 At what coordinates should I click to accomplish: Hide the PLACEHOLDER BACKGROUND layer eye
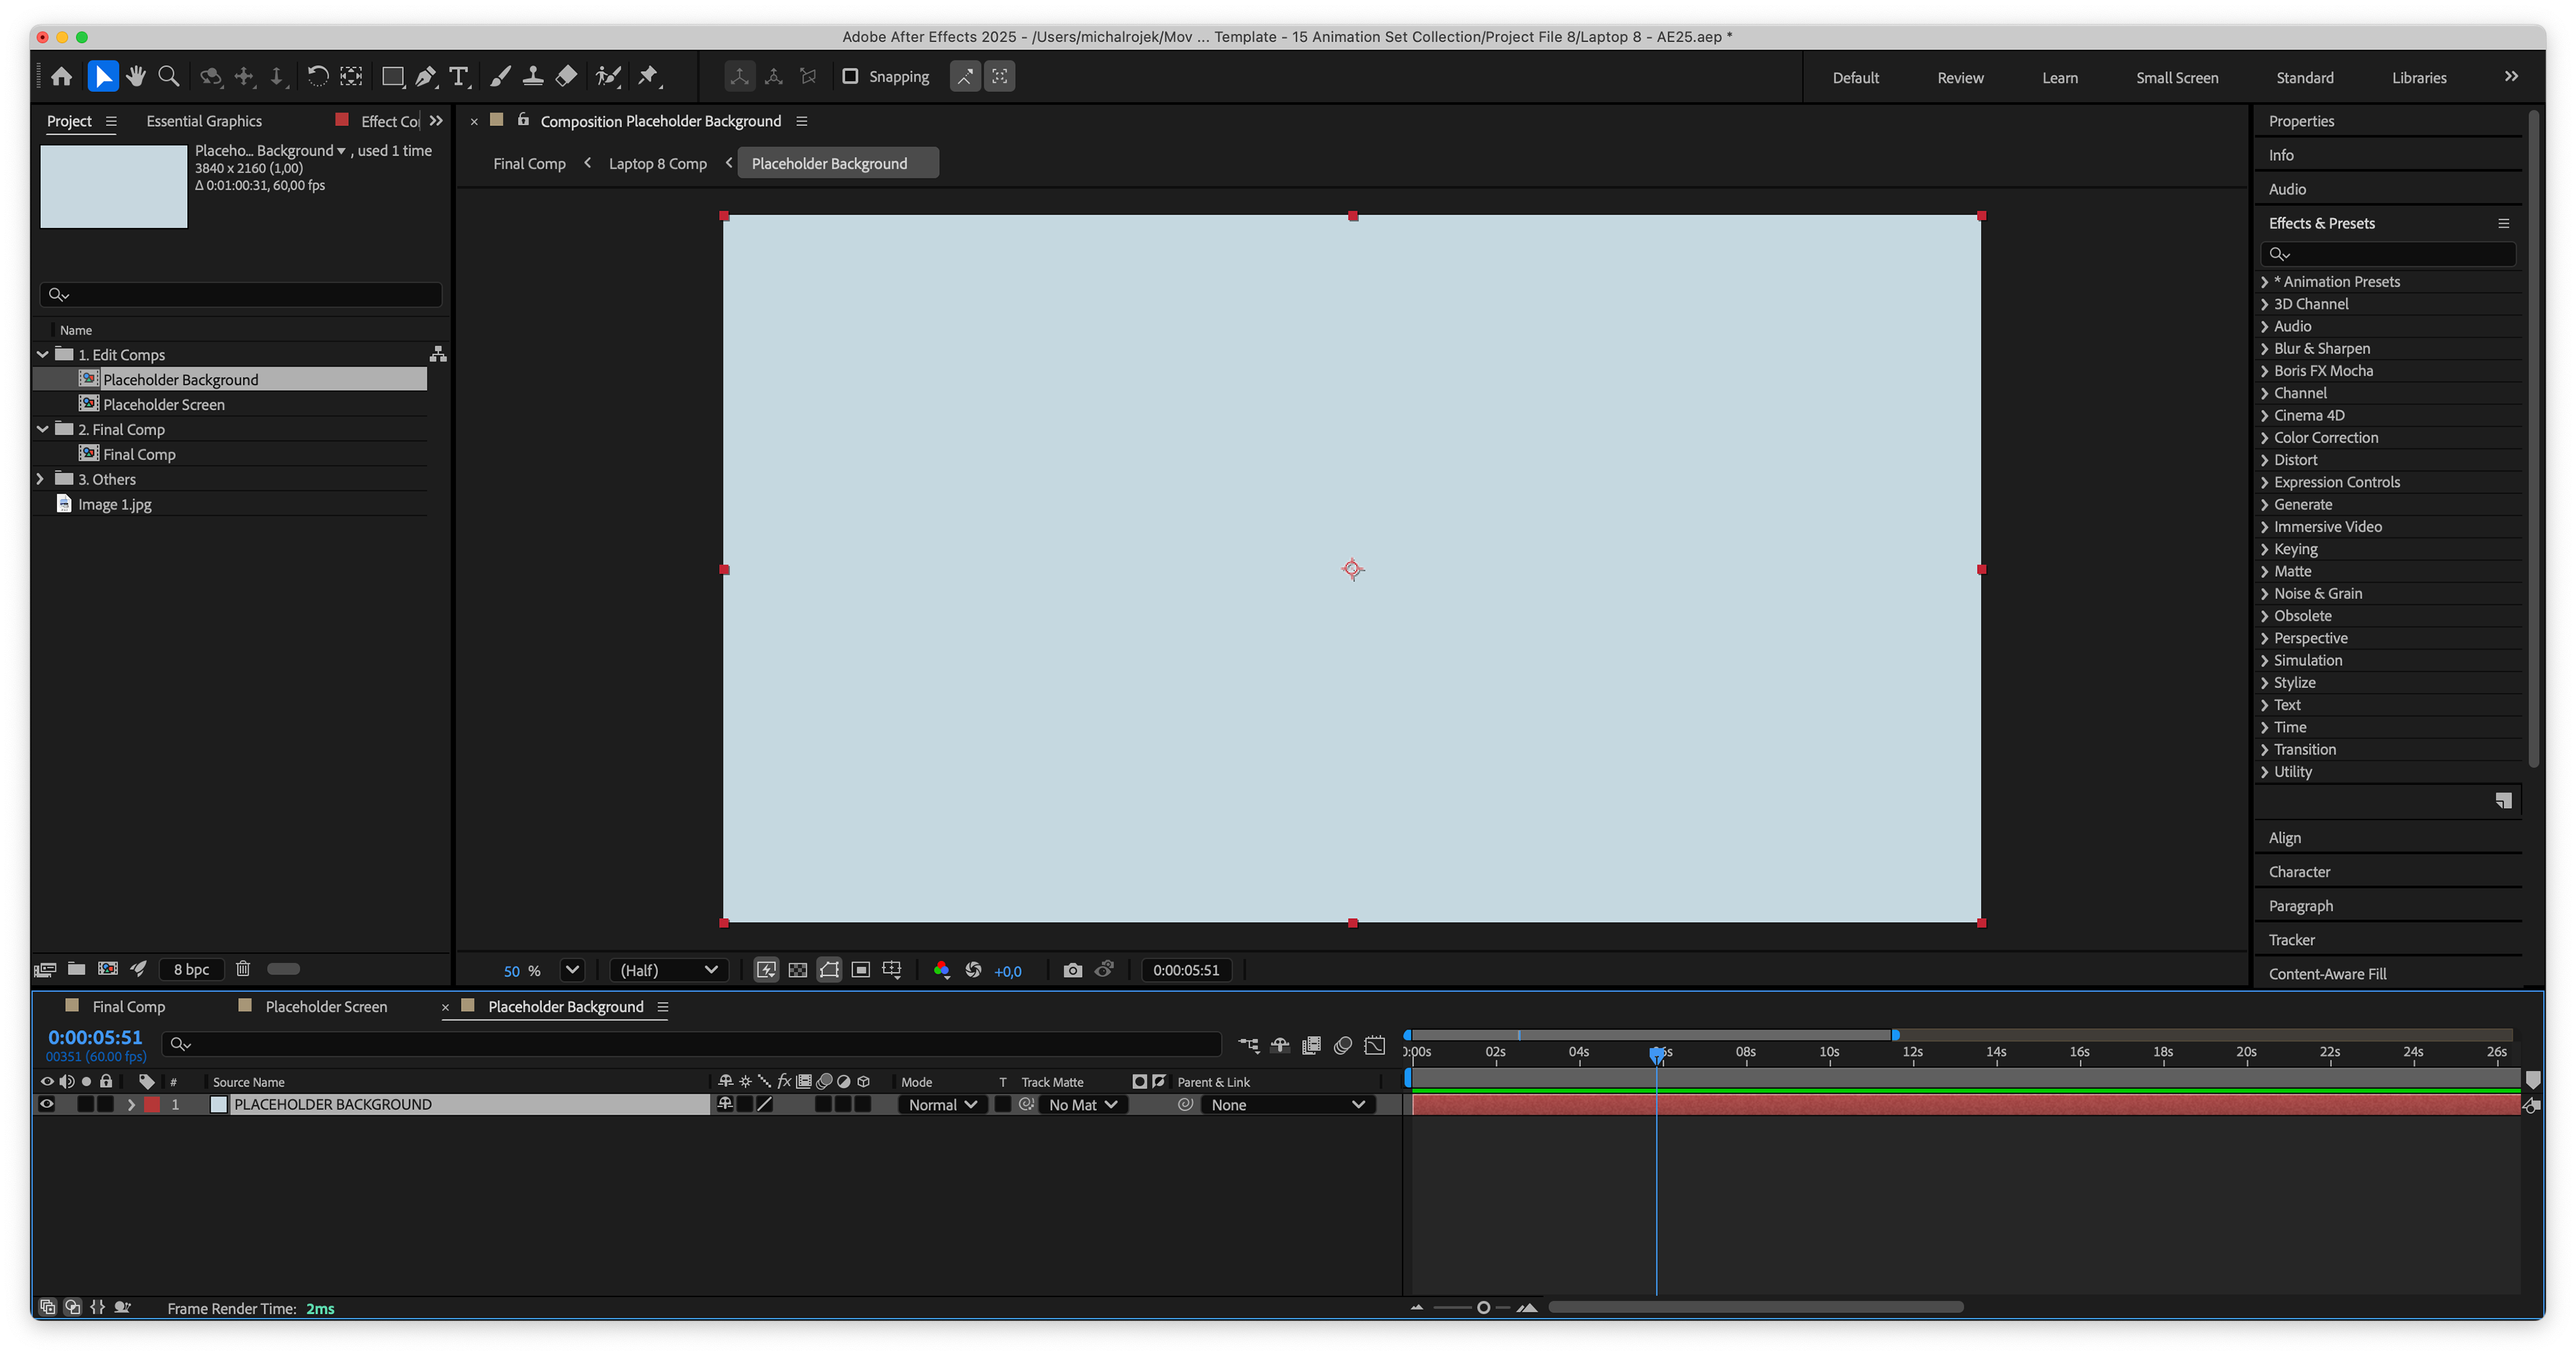click(x=46, y=1104)
